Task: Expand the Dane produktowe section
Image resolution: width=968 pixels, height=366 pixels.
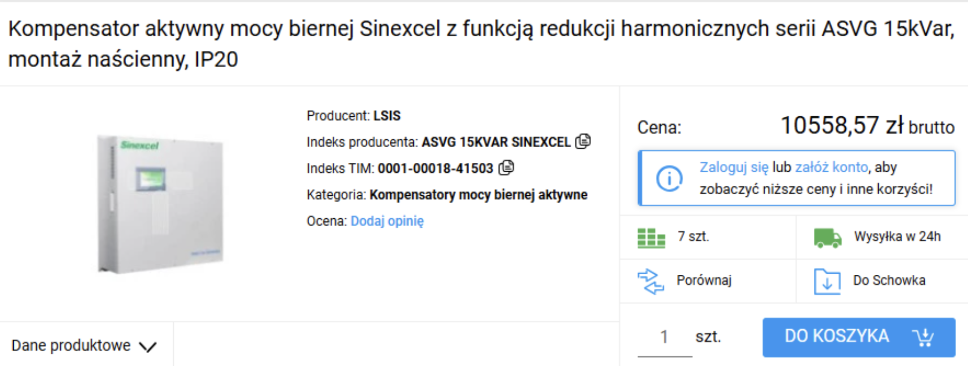Action: tap(83, 346)
